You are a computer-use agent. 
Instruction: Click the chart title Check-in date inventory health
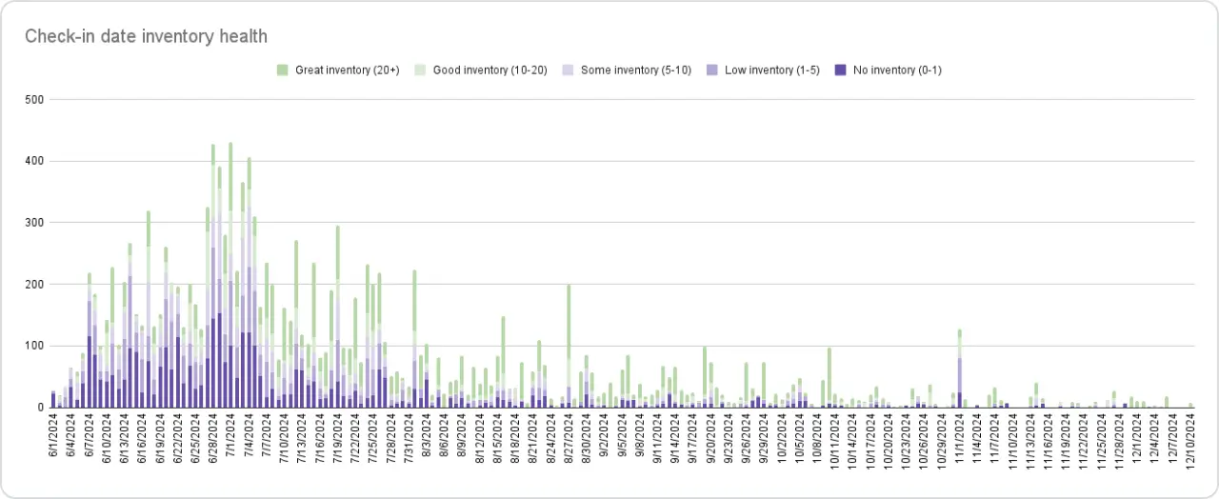pyautogui.click(x=146, y=36)
